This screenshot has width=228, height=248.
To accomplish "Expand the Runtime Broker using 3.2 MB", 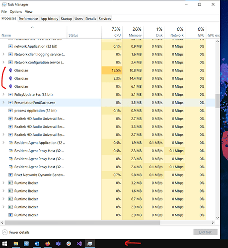I will pyautogui.click(x=3, y=183).
